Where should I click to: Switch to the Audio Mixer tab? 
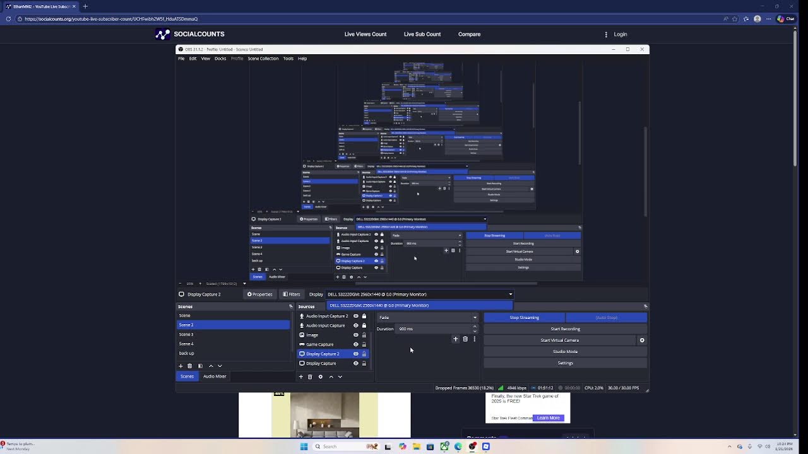[x=215, y=376]
